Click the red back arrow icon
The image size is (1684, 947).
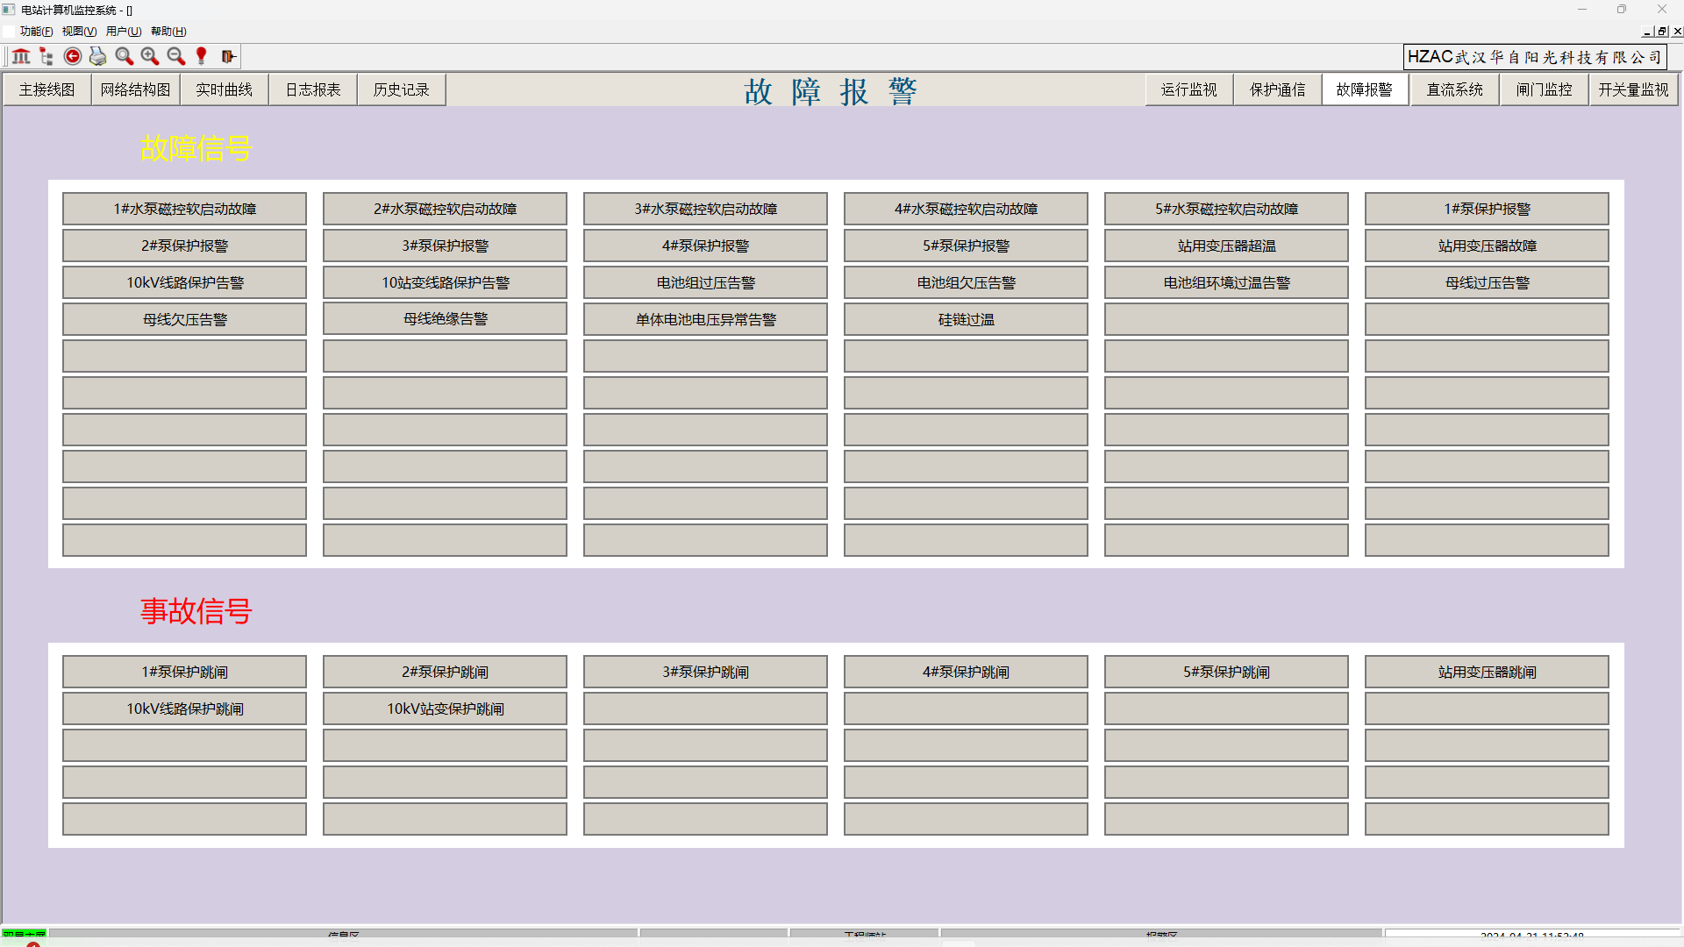[x=73, y=57]
